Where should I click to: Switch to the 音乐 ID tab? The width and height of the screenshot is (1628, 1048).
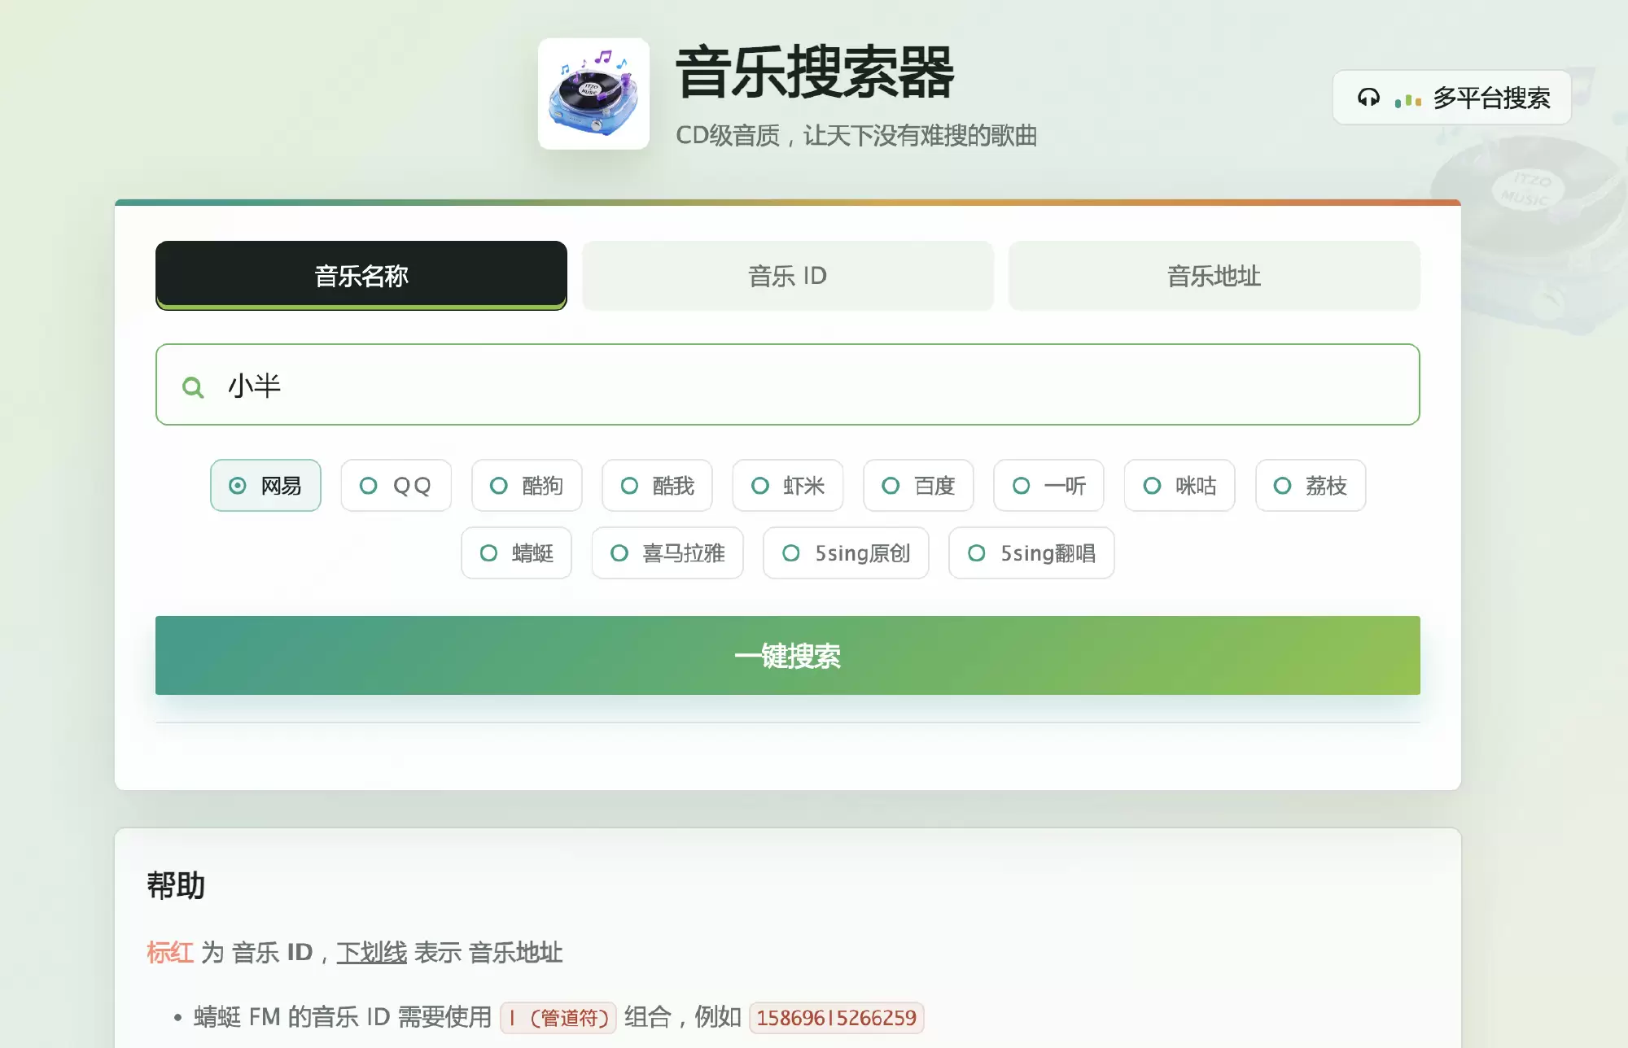click(x=788, y=276)
